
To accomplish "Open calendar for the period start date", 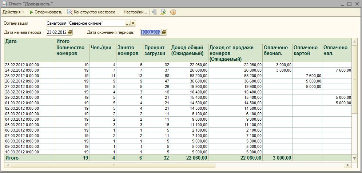I will [70, 32].
